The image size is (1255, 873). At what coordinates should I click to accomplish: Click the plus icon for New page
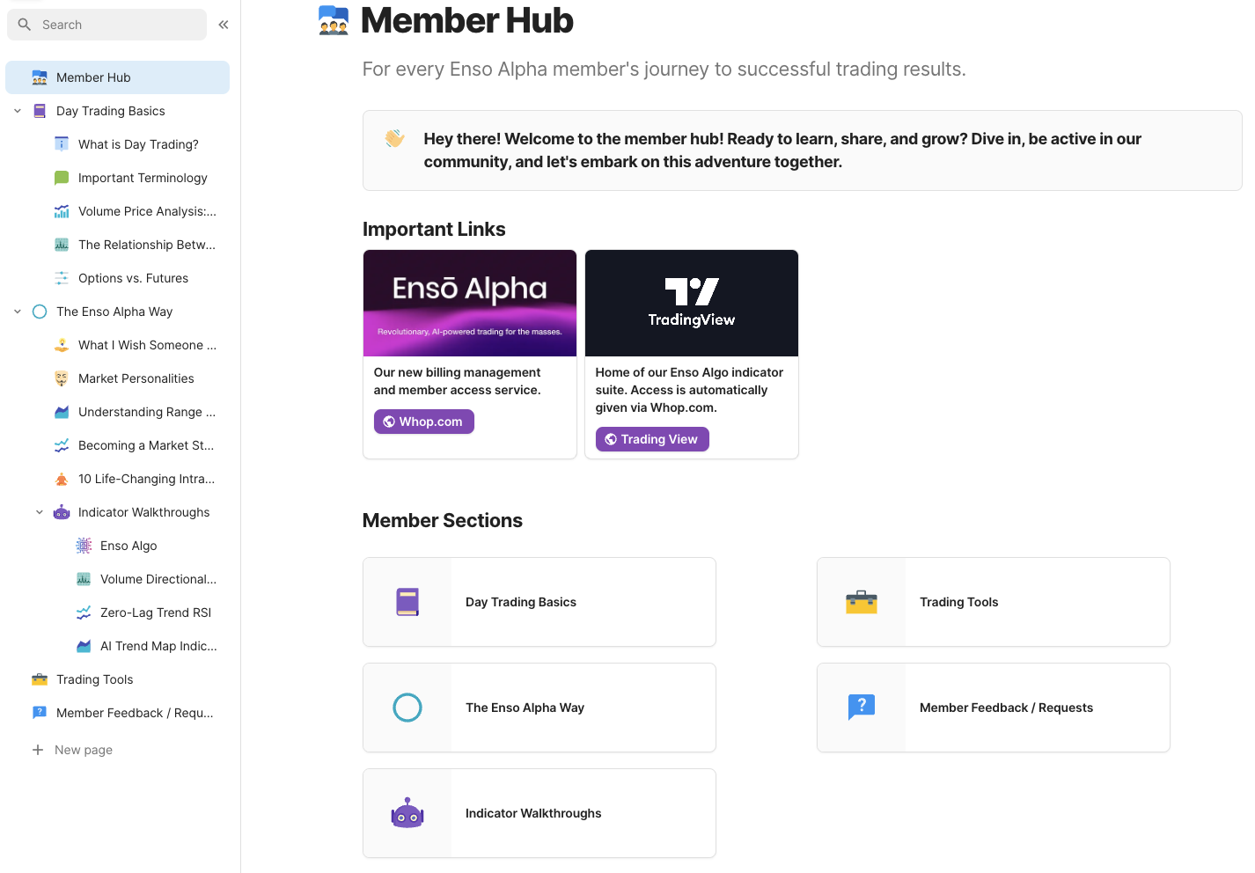point(38,750)
